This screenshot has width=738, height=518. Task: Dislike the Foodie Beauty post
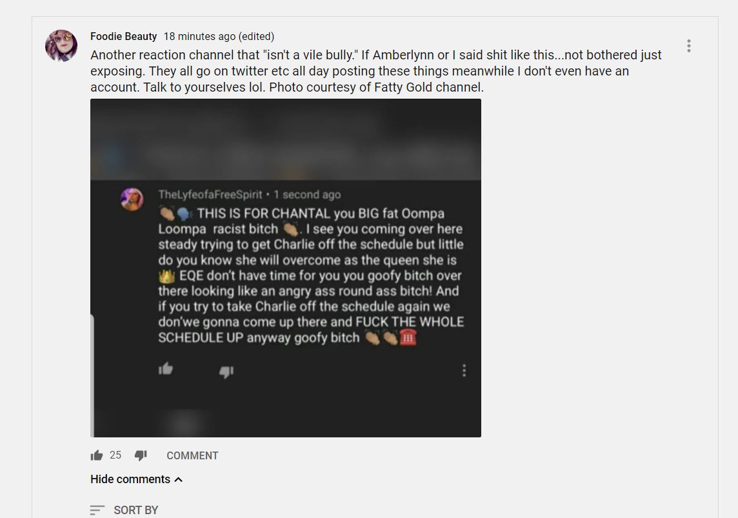(x=141, y=455)
